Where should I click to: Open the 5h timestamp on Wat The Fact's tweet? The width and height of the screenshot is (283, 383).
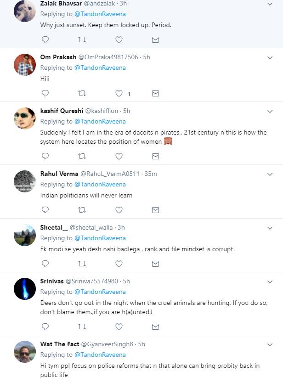pos(141,344)
